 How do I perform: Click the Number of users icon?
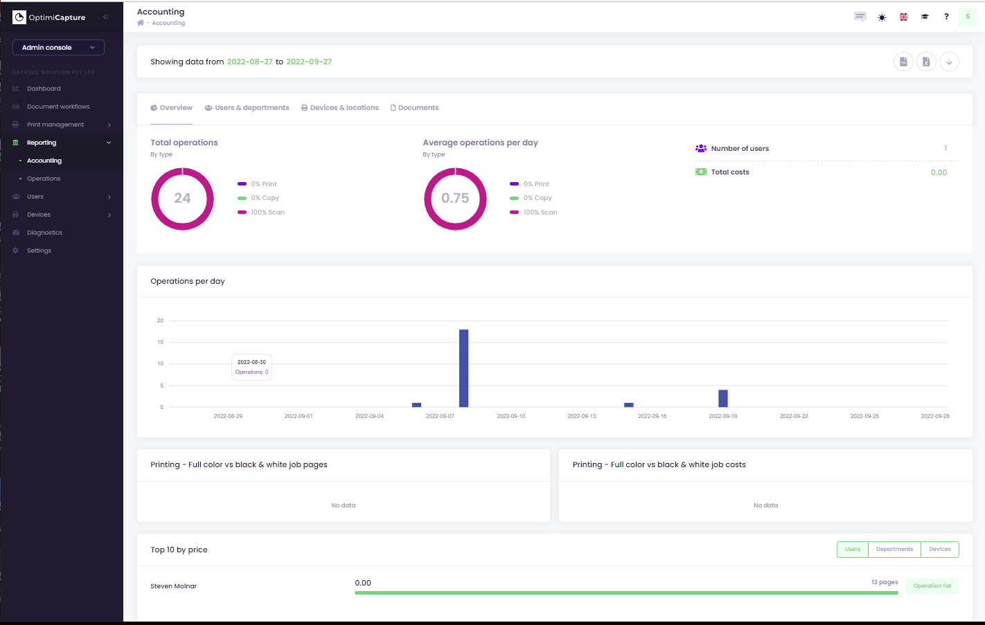(x=701, y=148)
